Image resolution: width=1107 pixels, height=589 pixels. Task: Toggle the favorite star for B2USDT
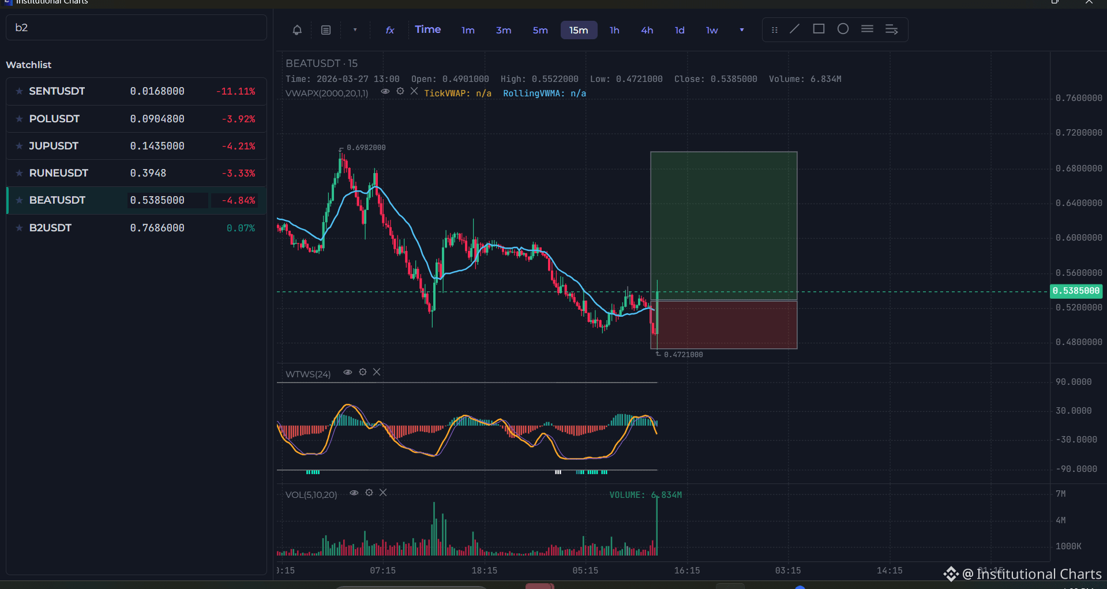click(x=19, y=228)
